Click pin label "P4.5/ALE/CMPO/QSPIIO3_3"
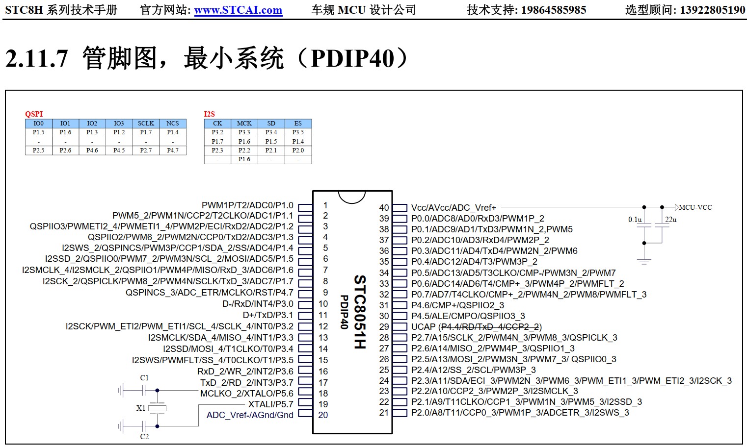Screen dimensions: 747x447 [468, 316]
